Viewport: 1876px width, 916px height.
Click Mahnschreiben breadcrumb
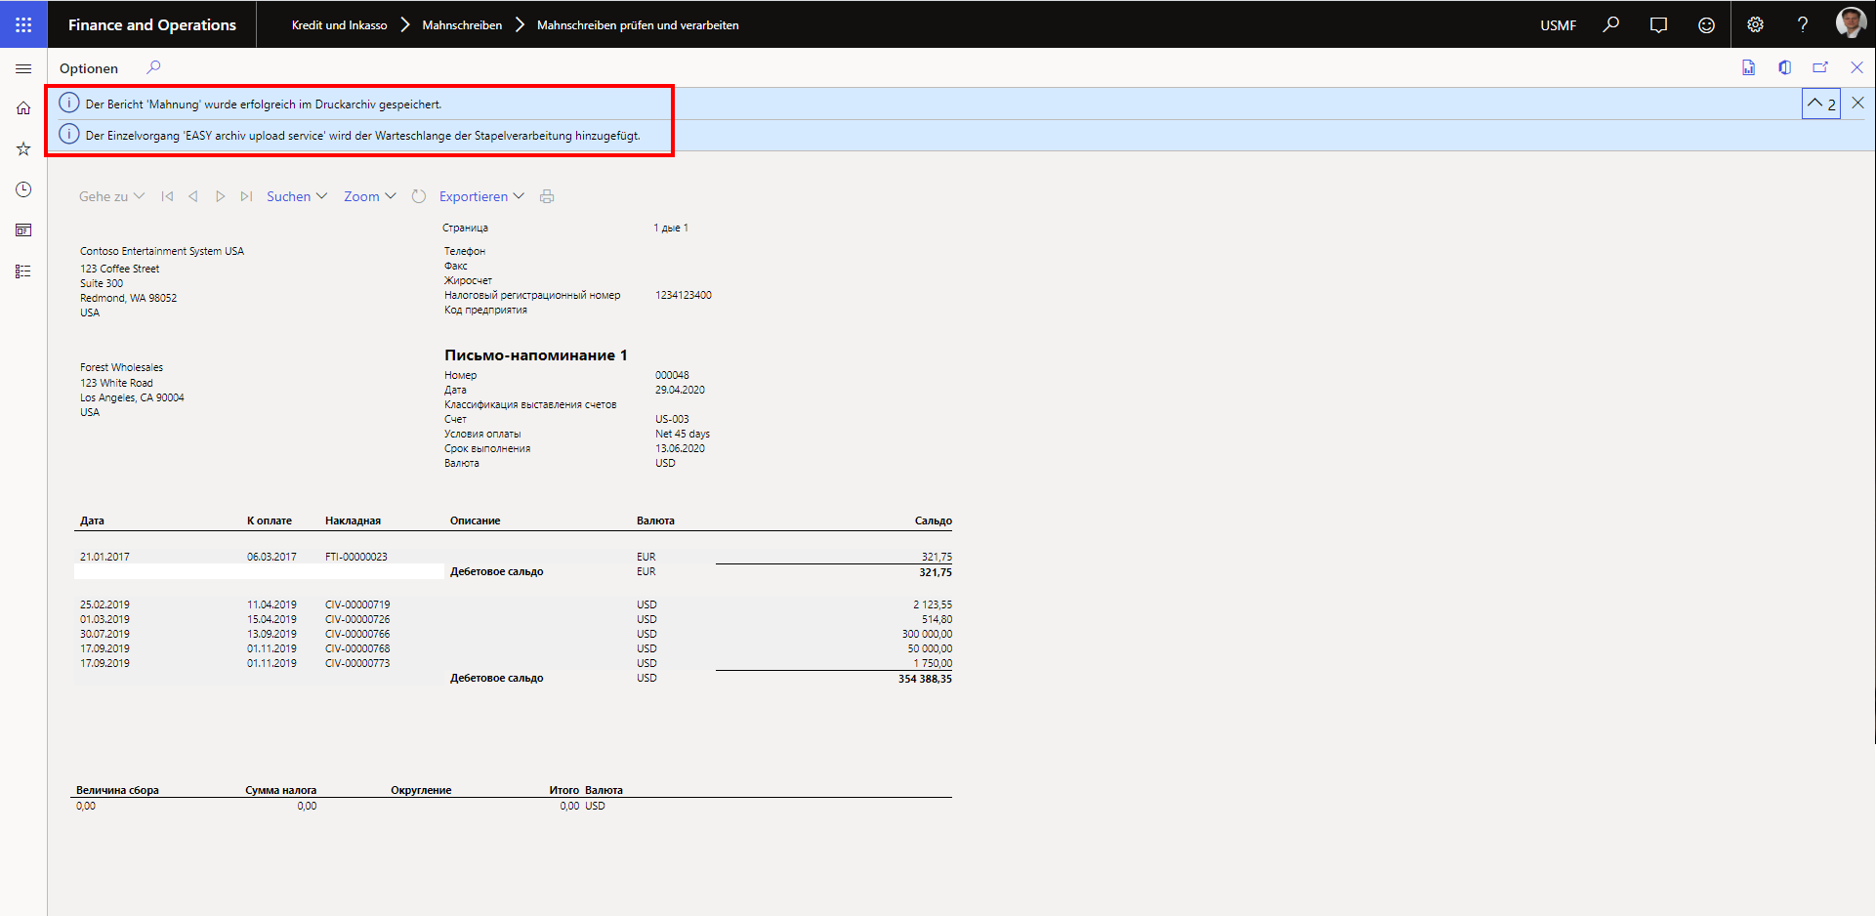point(462,25)
